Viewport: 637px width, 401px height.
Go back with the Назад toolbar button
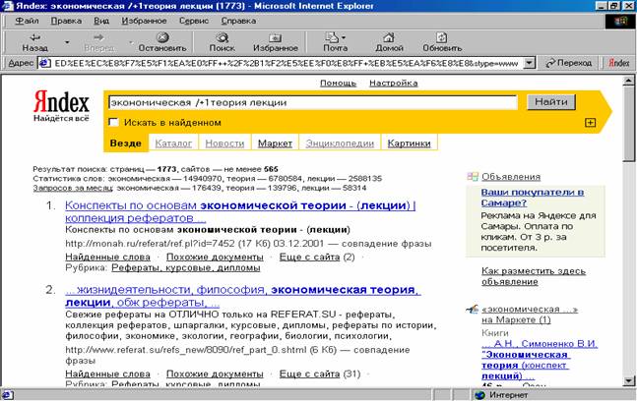tap(34, 42)
